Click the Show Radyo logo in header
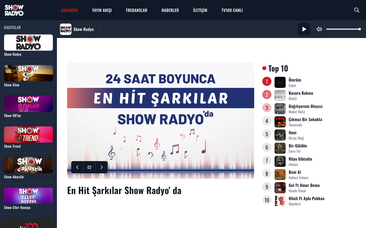Screen dimensions: 366x228 (x=14, y=10)
